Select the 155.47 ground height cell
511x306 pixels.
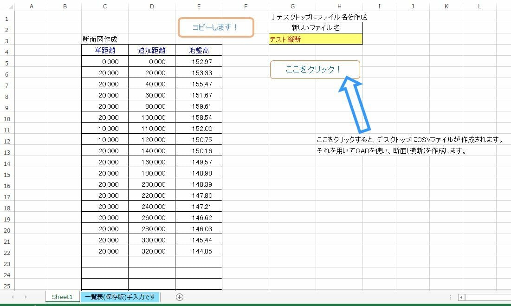(x=199, y=84)
